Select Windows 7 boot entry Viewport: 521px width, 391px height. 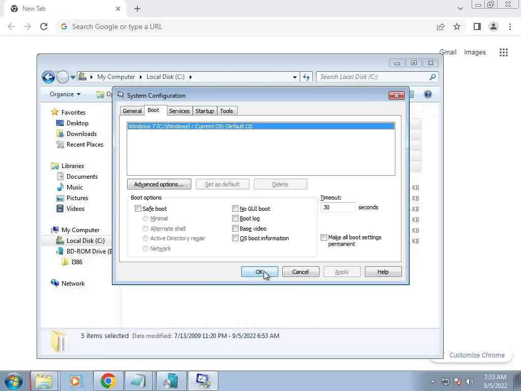click(261, 126)
